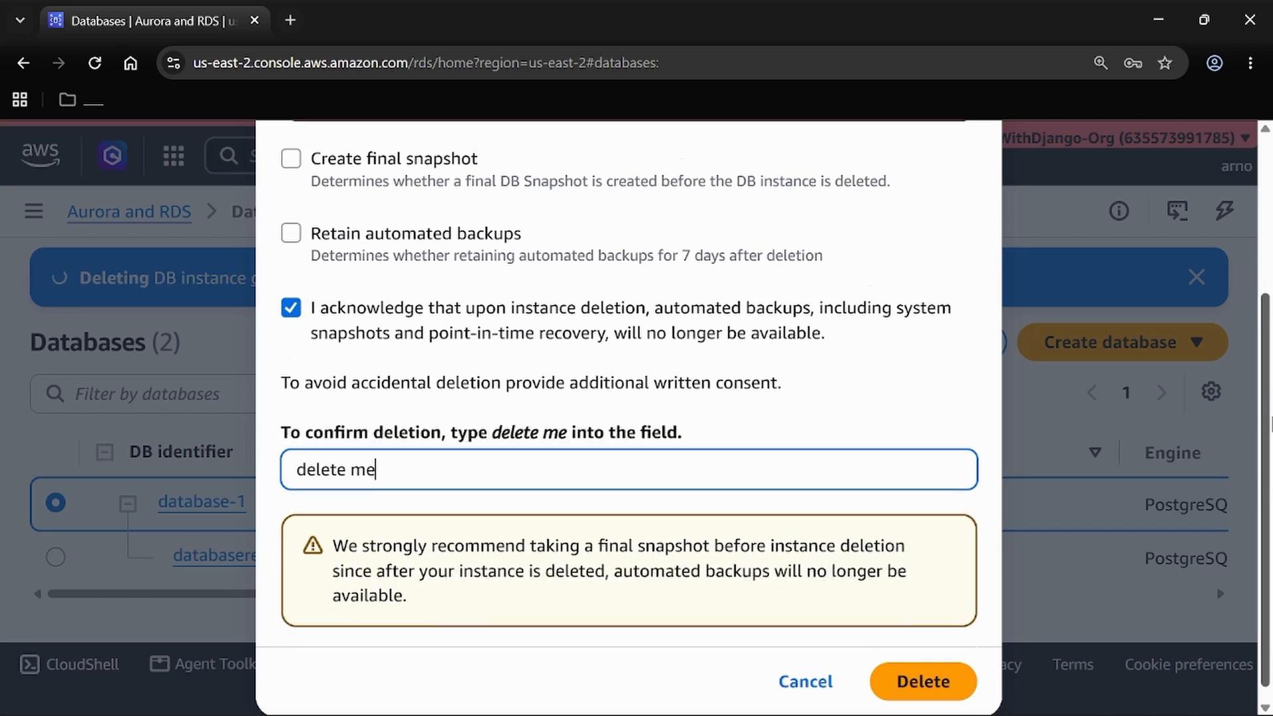Open the AWS home logo

40,155
